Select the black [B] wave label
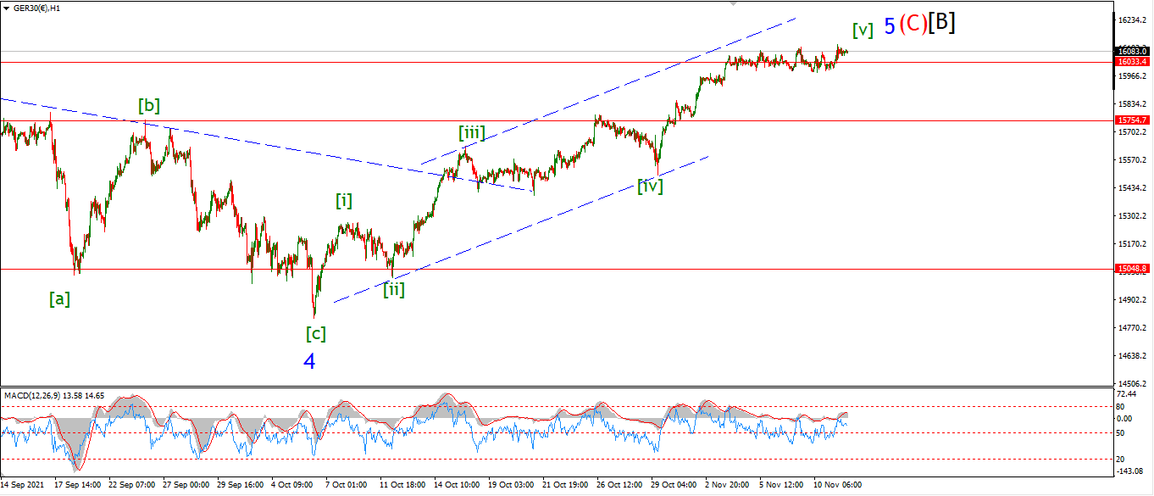Screen dimensions: 1154x496 click(941, 23)
